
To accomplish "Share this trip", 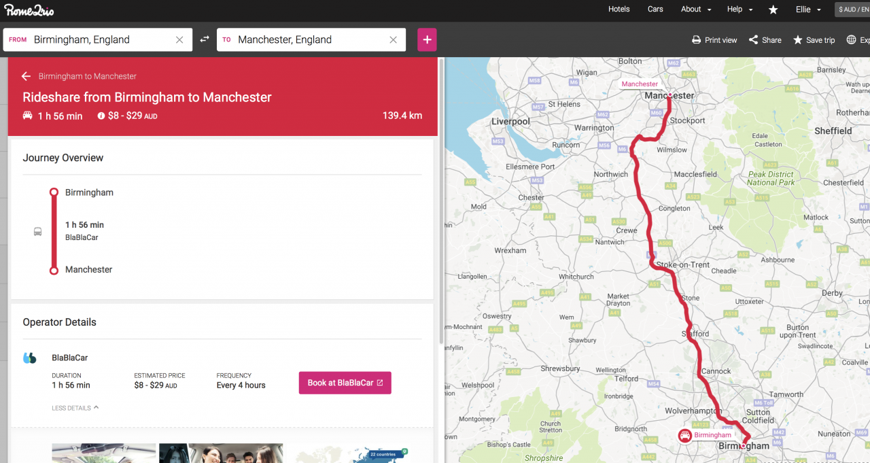I will [765, 40].
